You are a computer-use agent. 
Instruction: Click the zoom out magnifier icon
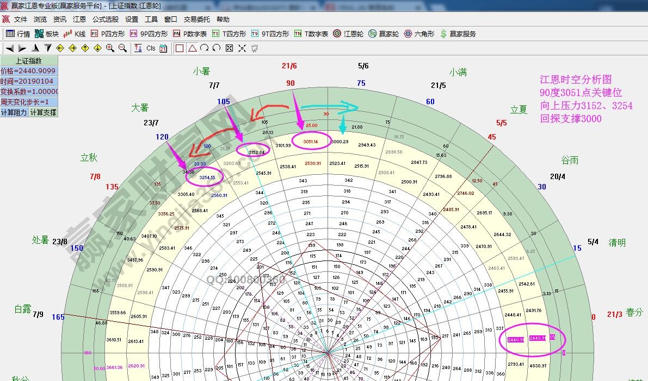(x=122, y=48)
